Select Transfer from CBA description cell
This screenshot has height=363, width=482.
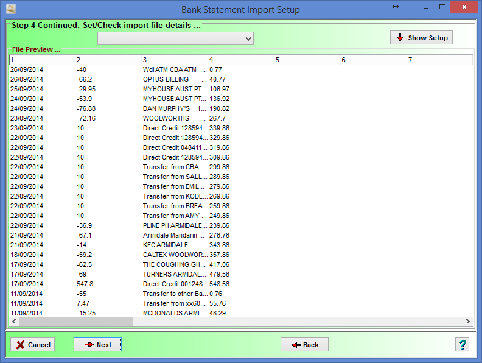(174, 167)
